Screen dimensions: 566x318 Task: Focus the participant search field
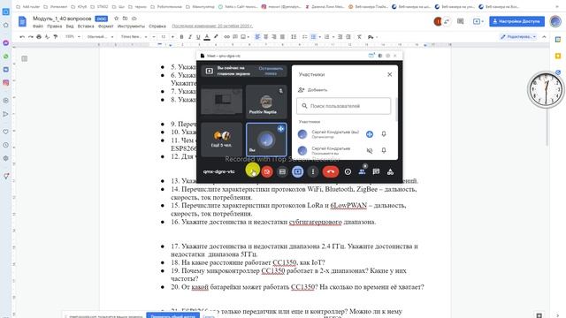point(344,106)
